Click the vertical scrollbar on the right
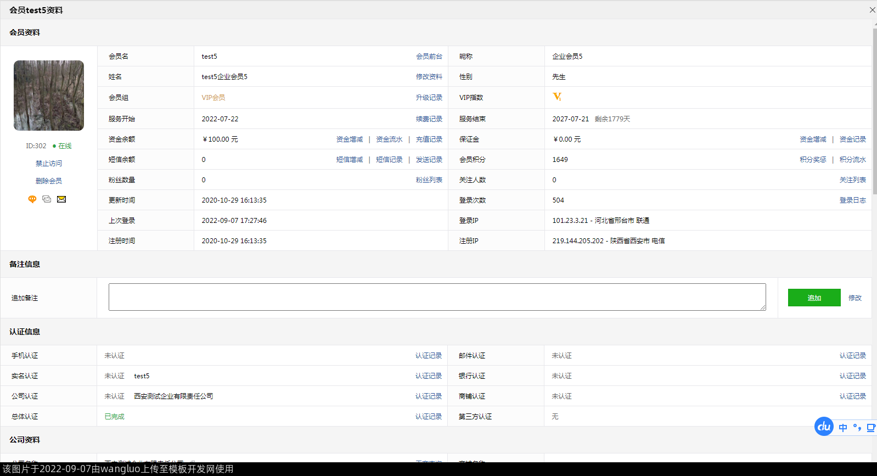Image resolution: width=877 pixels, height=476 pixels. (x=874, y=110)
